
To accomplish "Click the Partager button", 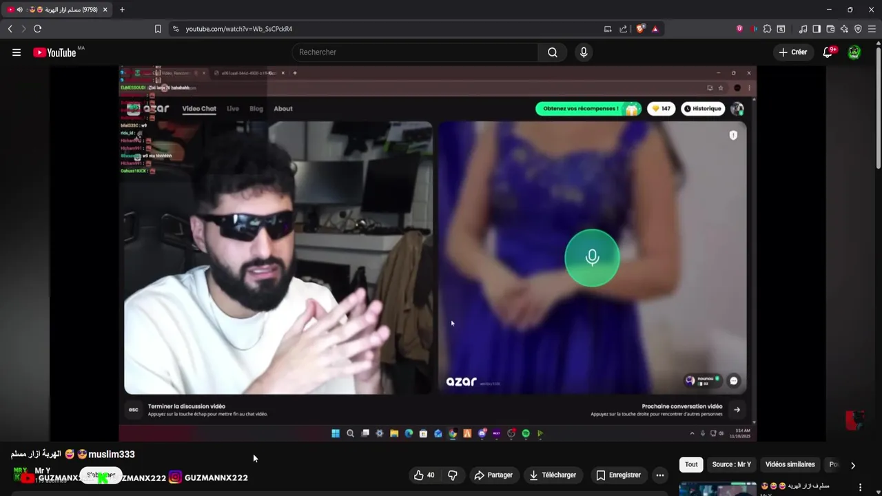I will click(x=493, y=475).
